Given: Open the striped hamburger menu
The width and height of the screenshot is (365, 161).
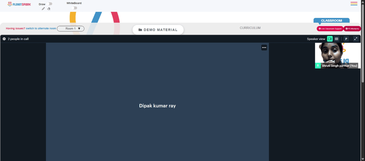Looking at the screenshot, I should pos(354,4).
